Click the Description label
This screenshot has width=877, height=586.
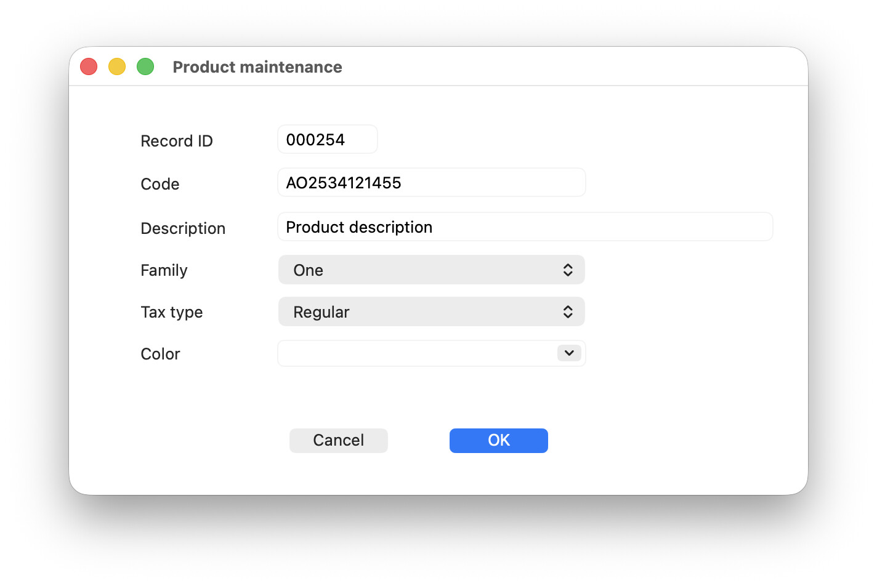[183, 228]
